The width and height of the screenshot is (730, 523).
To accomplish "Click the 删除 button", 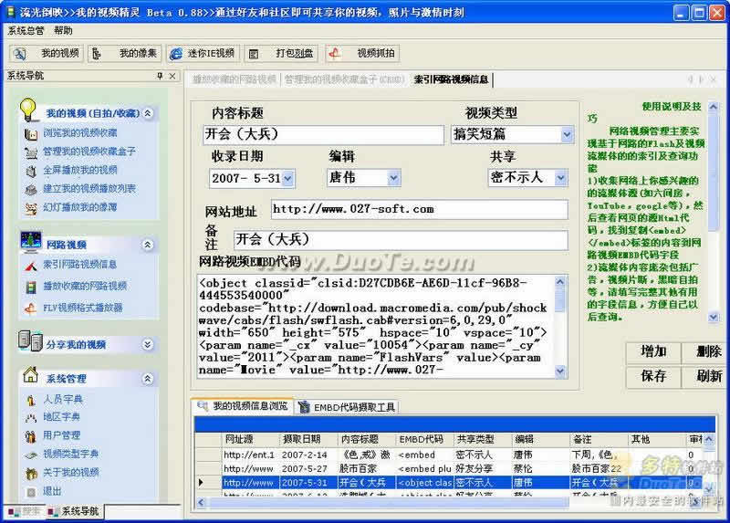I will [x=705, y=351].
